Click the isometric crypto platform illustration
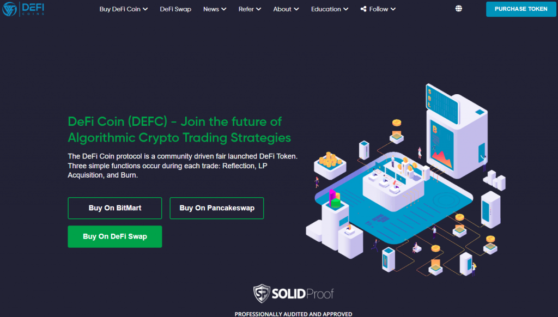Image resolution: width=558 pixels, height=317 pixels. (x=405, y=180)
